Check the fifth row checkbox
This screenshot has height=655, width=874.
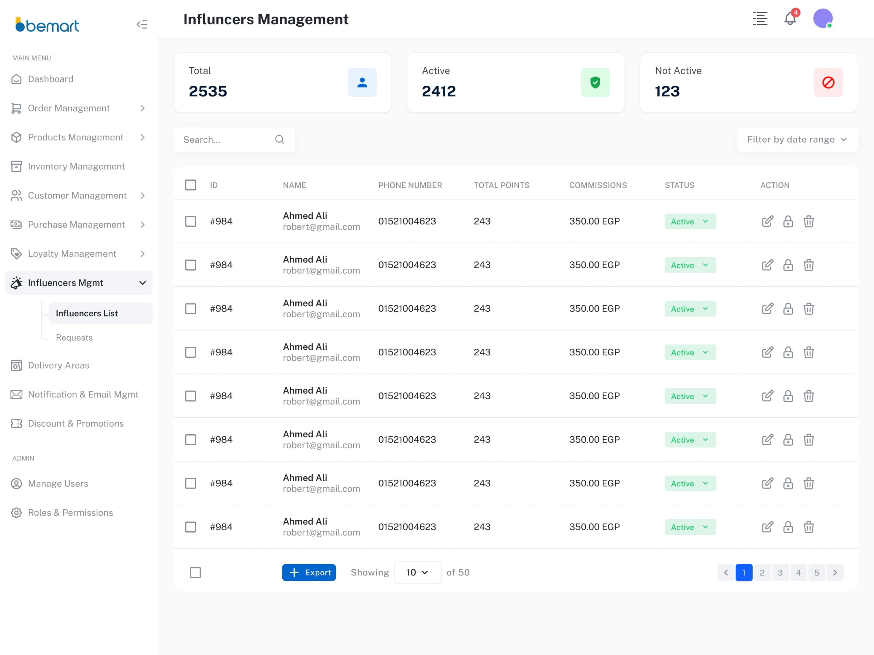point(191,396)
